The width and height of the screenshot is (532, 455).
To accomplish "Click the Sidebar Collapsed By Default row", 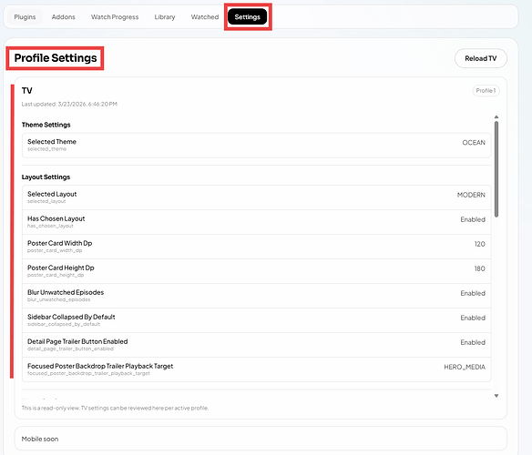I will tap(257, 320).
